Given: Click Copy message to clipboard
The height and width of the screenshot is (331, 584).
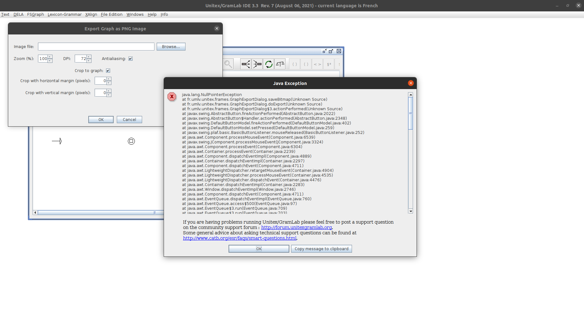Looking at the screenshot, I should (322, 249).
